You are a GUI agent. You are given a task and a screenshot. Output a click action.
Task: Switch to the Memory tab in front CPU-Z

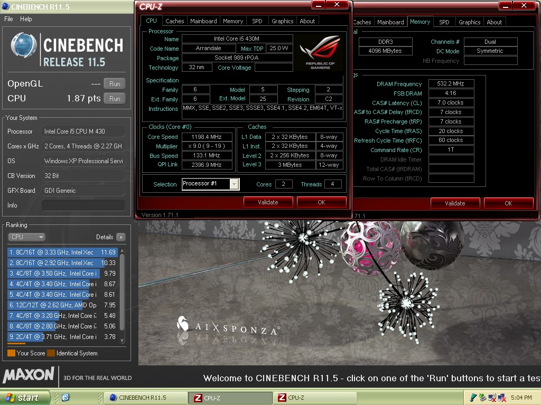(233, 21)
